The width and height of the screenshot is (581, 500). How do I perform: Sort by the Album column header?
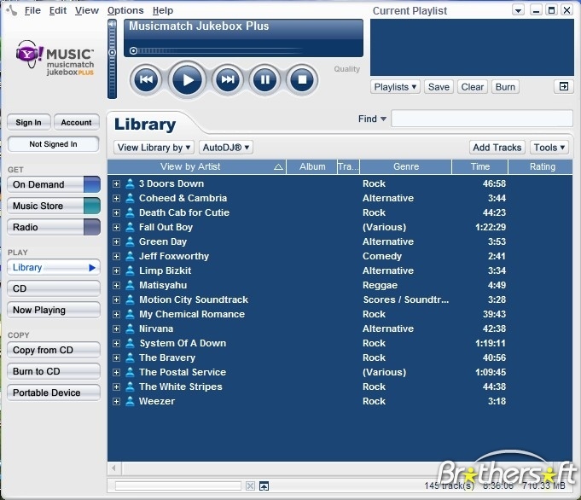point(312,166)
